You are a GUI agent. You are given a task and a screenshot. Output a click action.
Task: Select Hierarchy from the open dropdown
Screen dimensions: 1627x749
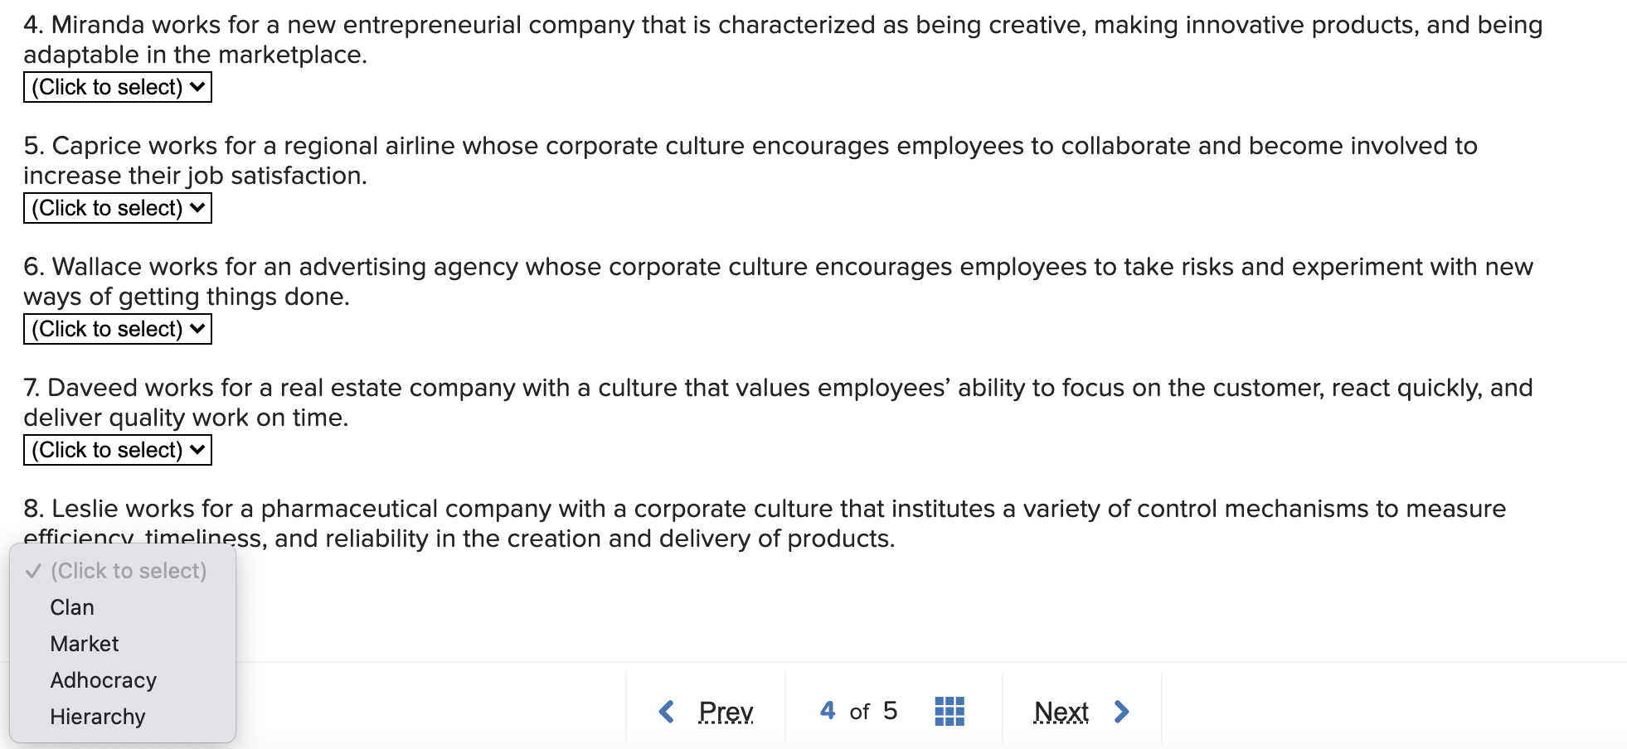(97, 716)
